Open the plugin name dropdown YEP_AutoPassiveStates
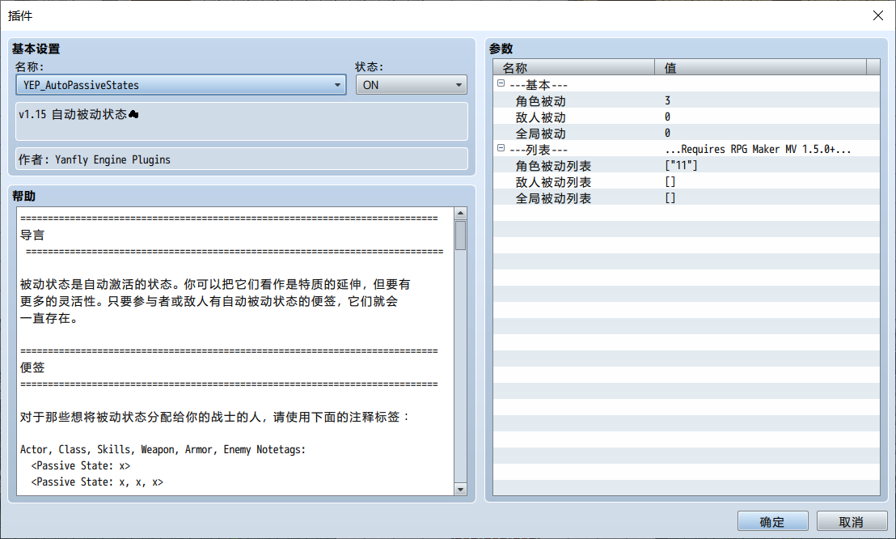 pos(180,85)
